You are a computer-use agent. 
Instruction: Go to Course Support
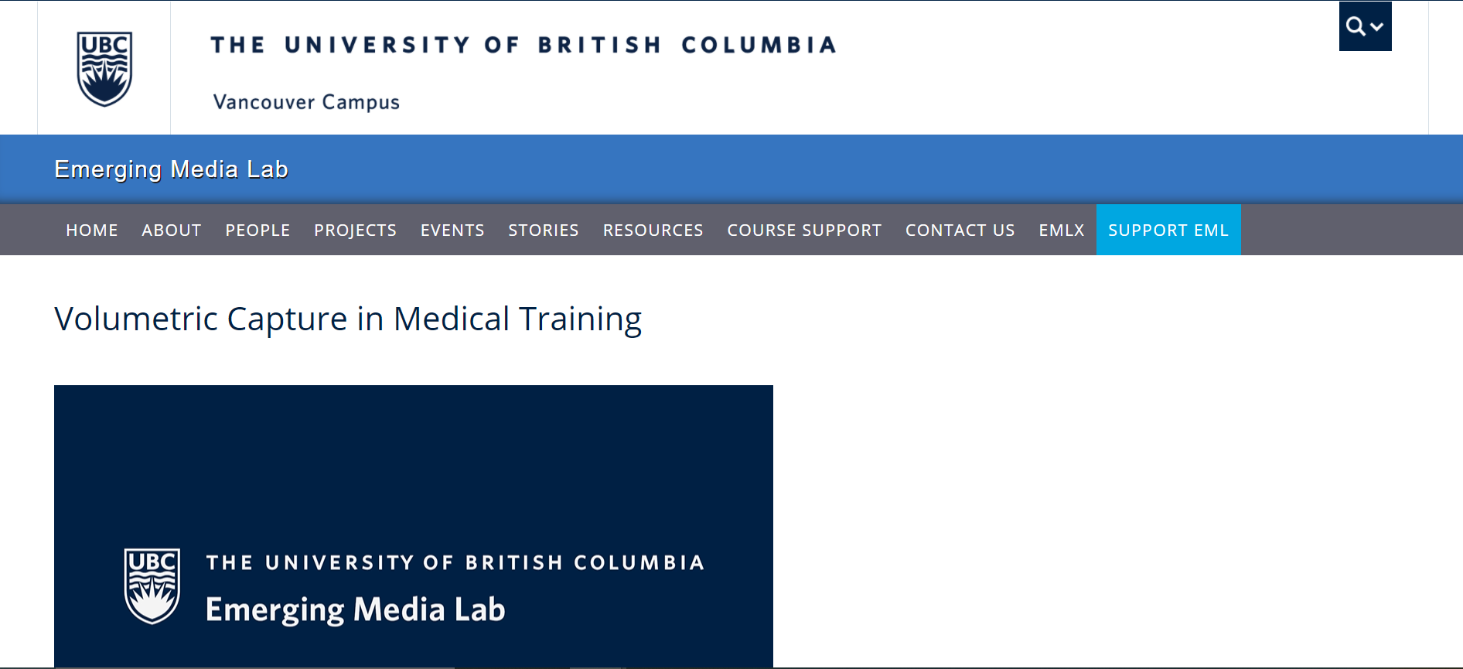pos(804,230)
